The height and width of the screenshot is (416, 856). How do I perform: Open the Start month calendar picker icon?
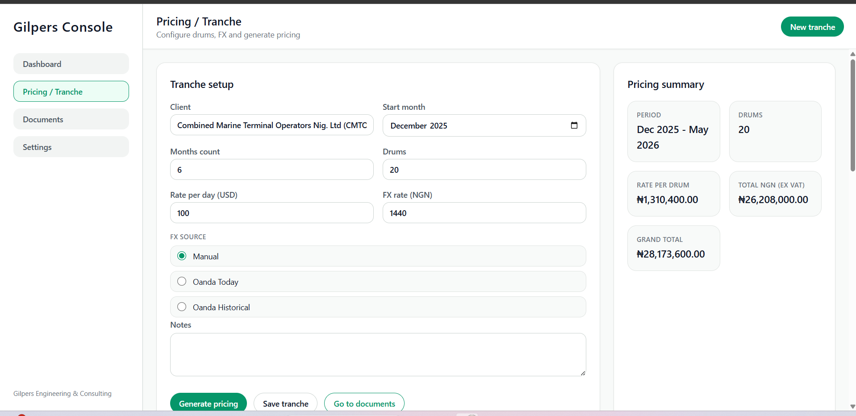point(574,125)
